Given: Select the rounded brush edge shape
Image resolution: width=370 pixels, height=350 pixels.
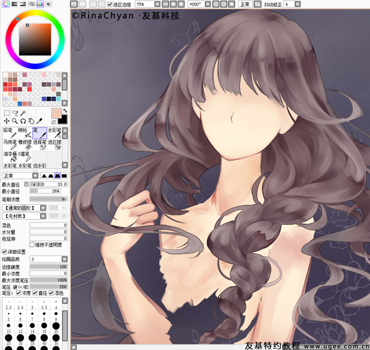Looking at the screenshot, I should coord(51,175).
